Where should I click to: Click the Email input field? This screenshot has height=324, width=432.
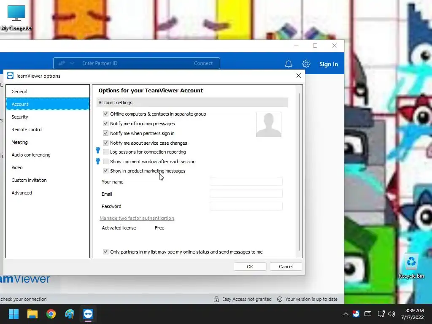coord(246,193)
